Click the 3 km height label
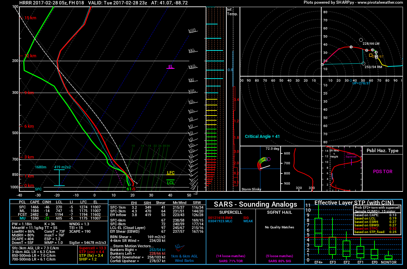Screen dimensions: 407x269 [29, 157]
